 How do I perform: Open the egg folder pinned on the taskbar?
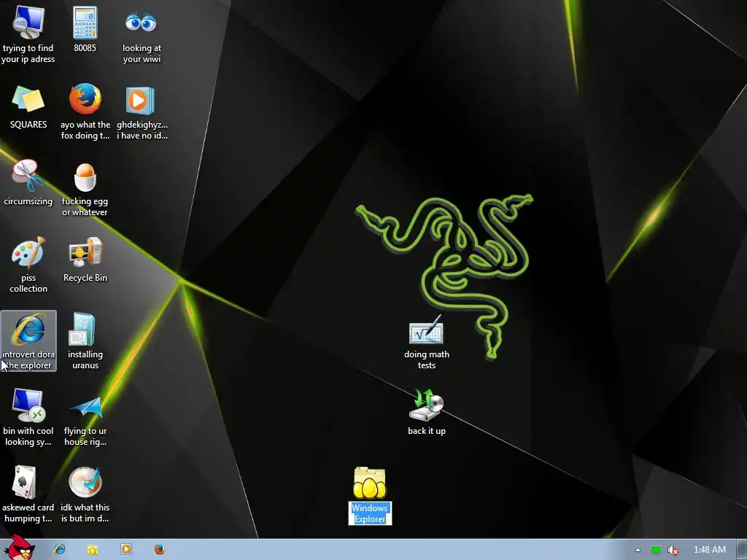(x=93, y=550)
